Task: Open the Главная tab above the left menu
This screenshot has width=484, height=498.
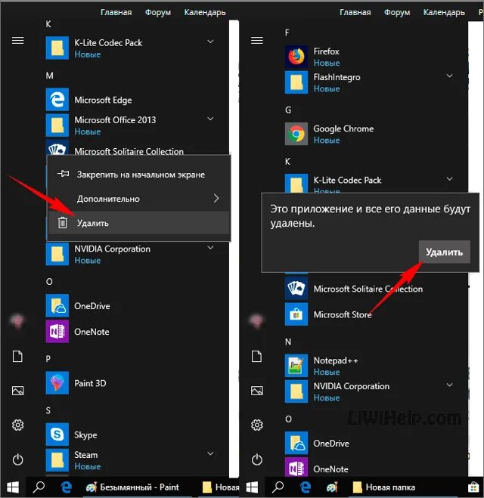Action: pos(116,12)
